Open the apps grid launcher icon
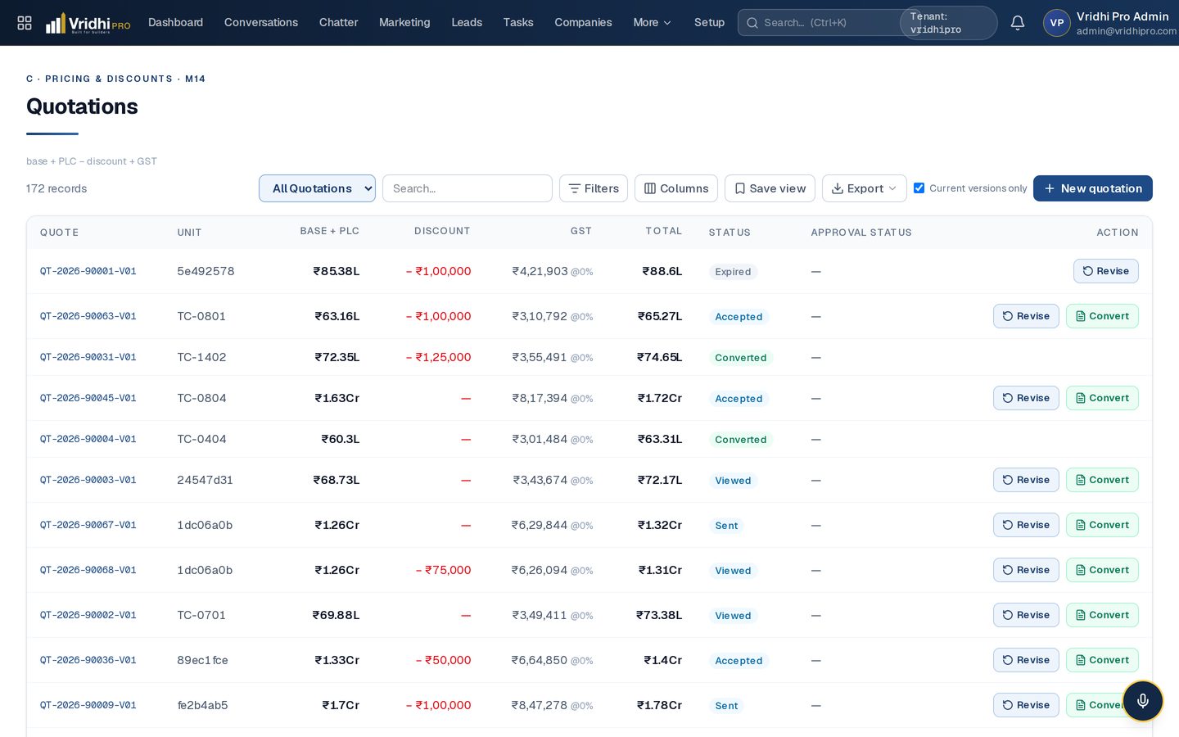 tap(25, 23)
